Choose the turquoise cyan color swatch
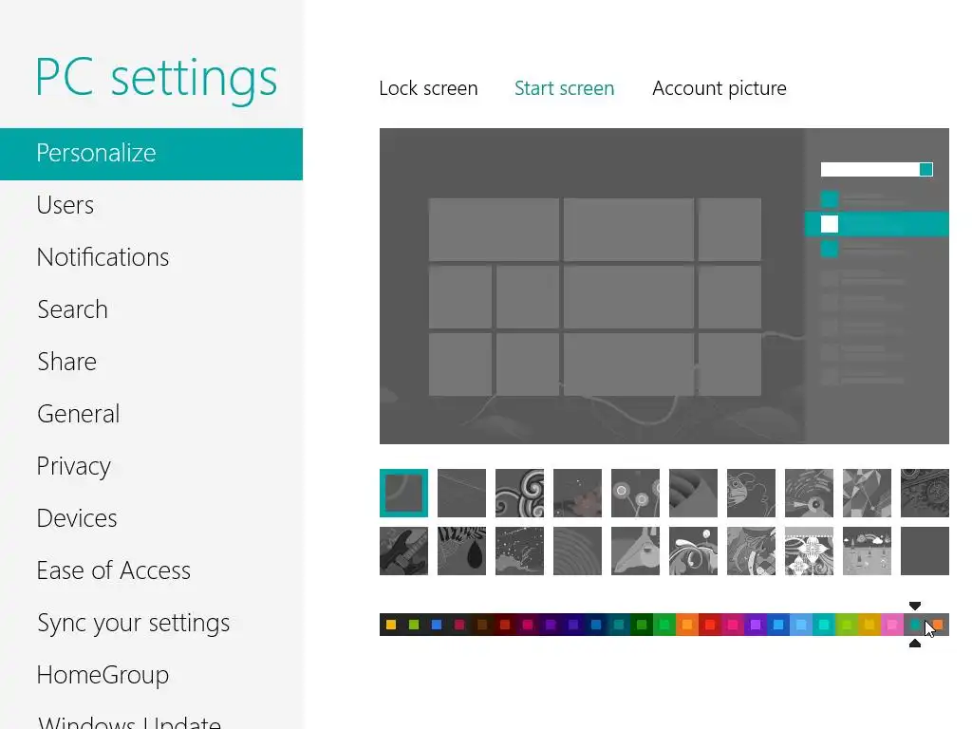 (824, 625)
